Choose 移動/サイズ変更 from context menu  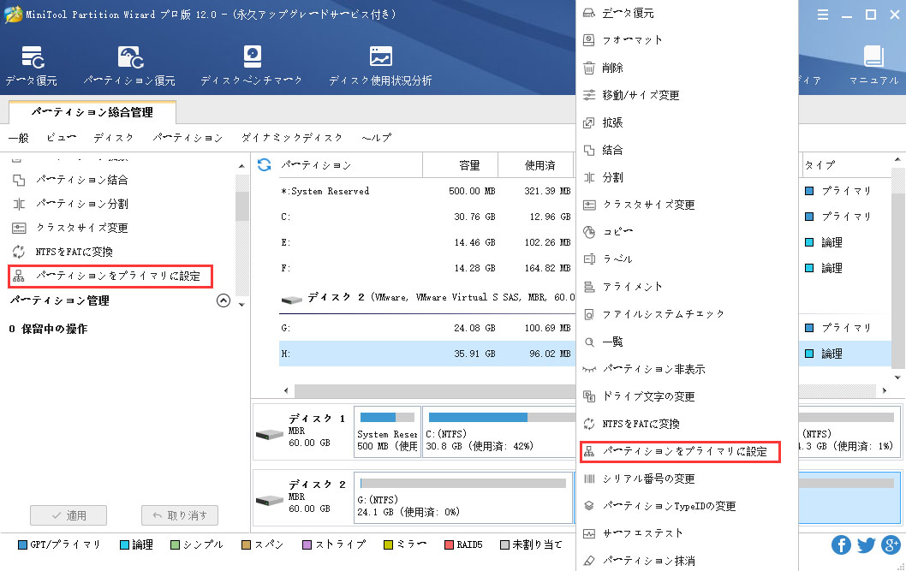641,95
